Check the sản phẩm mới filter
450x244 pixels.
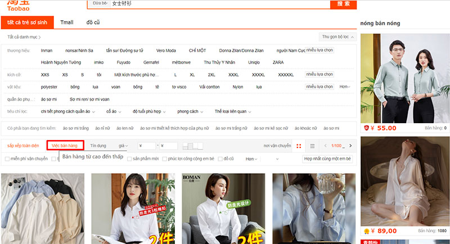[x=129, y=159]
